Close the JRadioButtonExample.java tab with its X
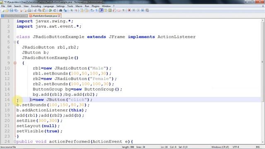 click(59, 16)
